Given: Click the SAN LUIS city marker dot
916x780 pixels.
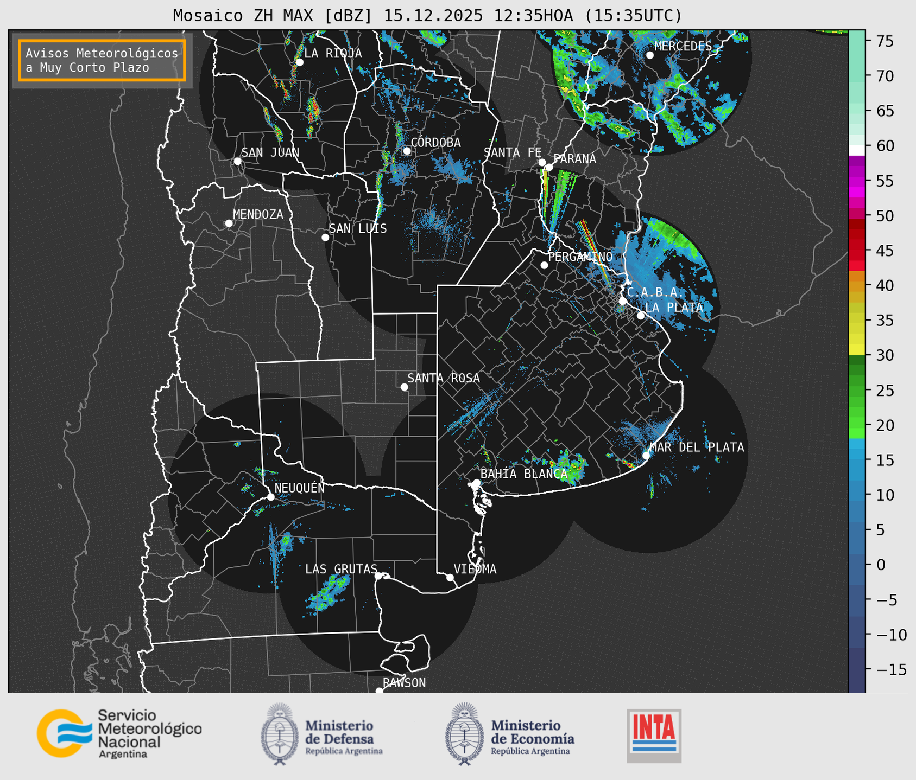Looking at the screenshot, I should (325, 238).
